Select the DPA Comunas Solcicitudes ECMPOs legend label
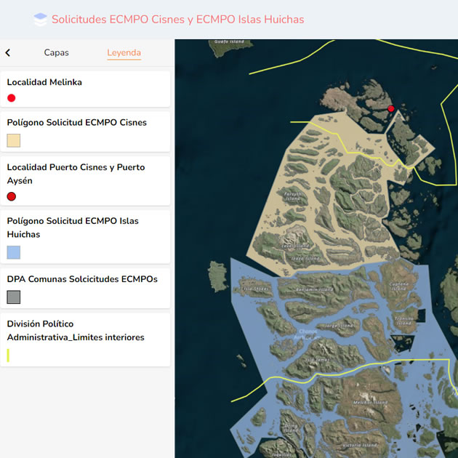The height and width of the screenshot is (458, 458). pos(82,278)
